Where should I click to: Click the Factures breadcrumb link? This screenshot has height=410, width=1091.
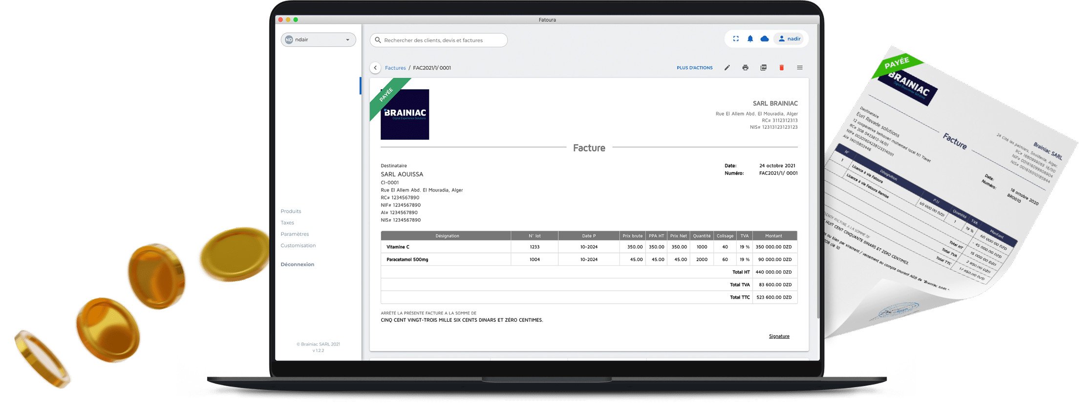tap(395, 68)
